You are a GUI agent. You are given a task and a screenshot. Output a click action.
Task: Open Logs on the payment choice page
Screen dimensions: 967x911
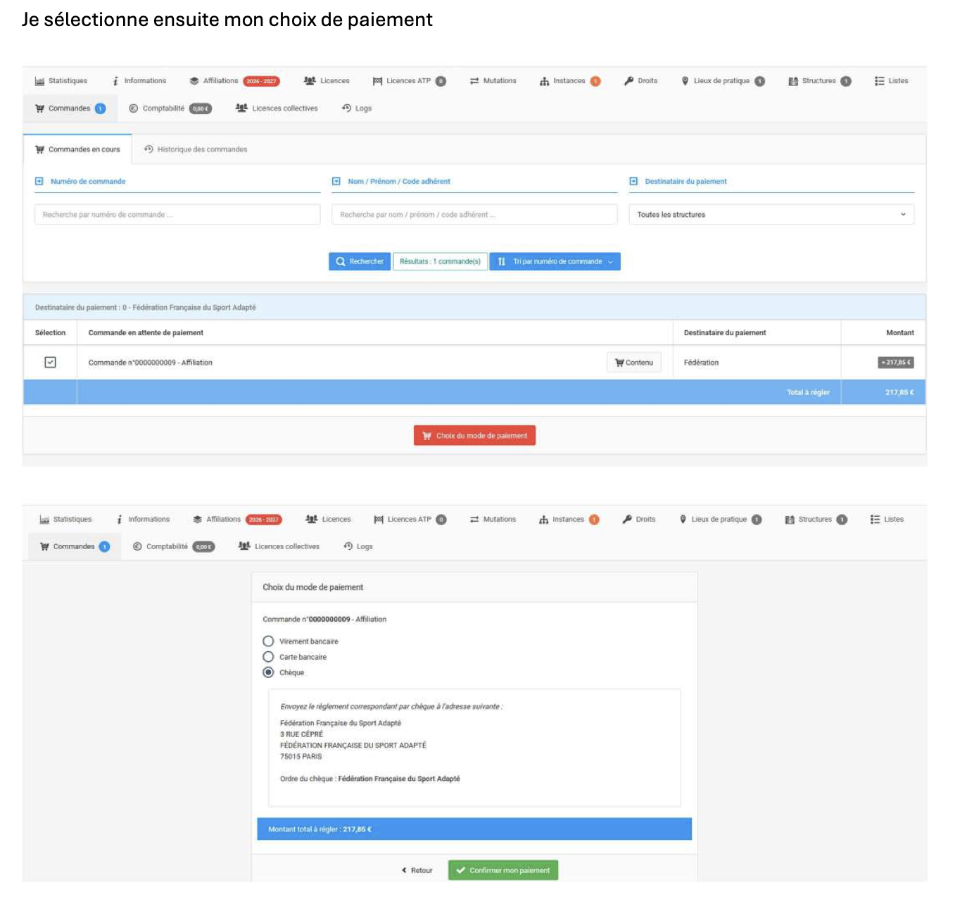click(358, 546)
